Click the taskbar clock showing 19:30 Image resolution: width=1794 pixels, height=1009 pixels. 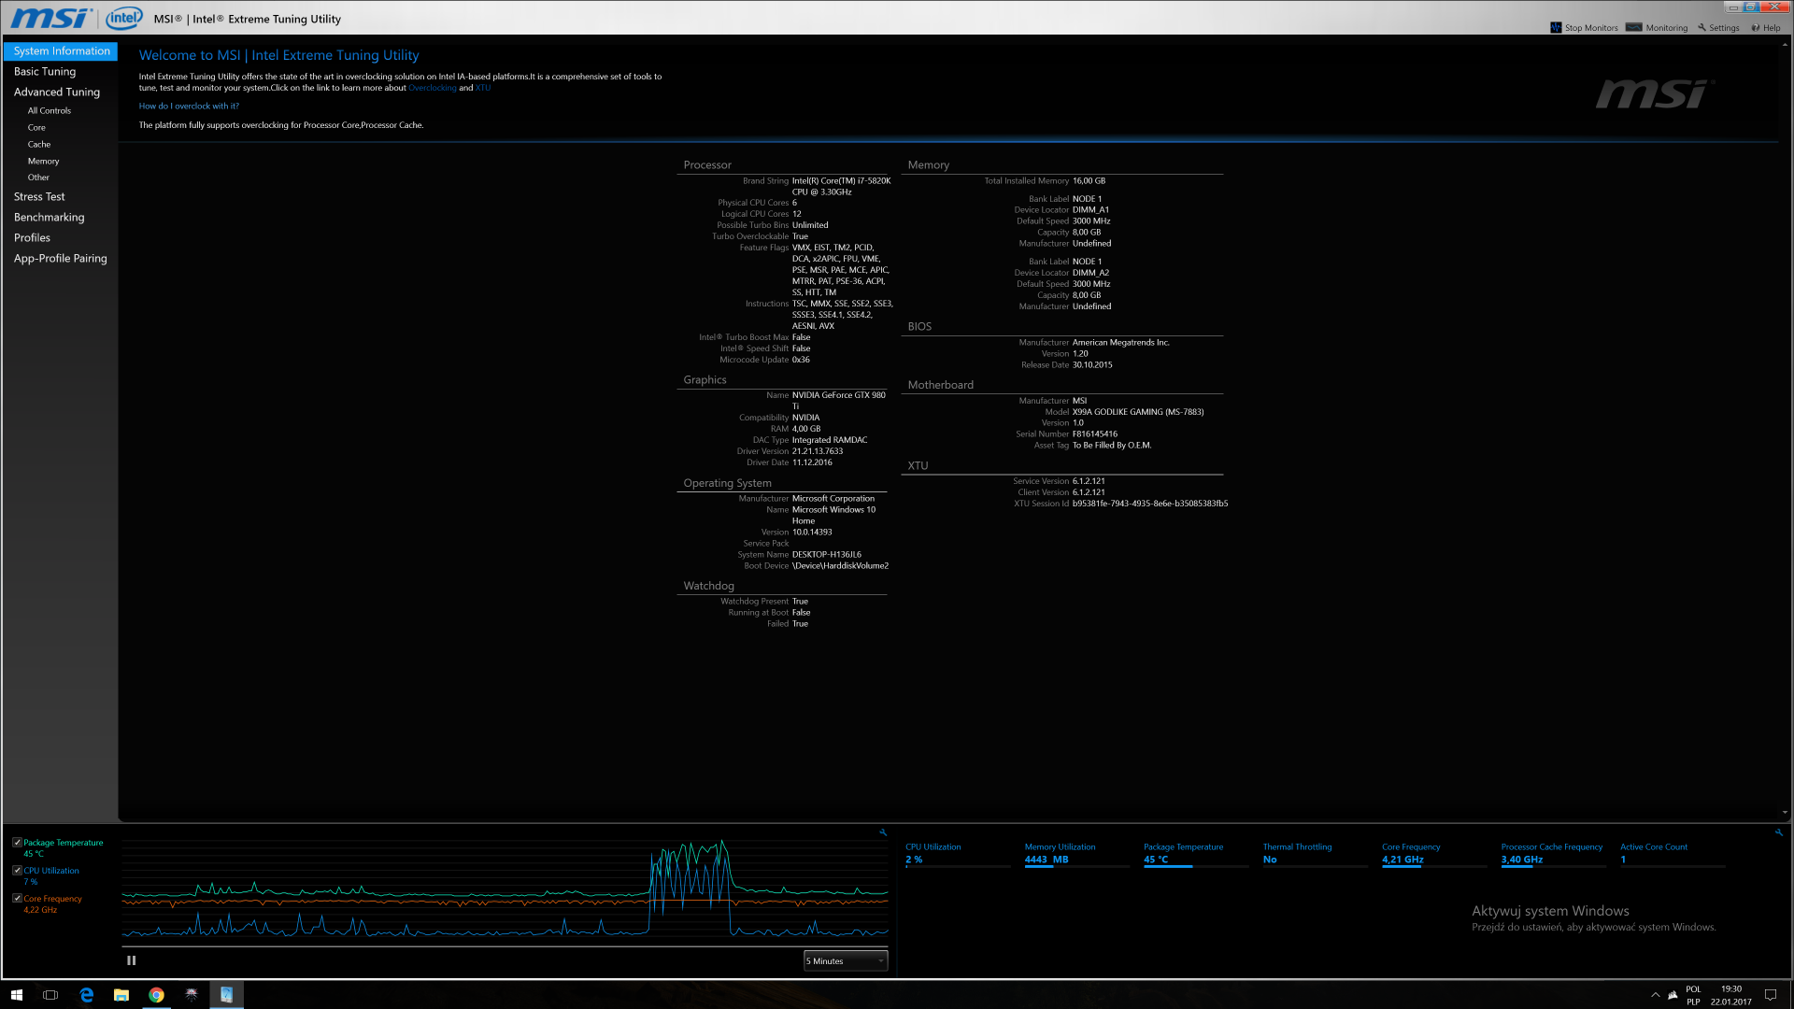pos(1731,995)
